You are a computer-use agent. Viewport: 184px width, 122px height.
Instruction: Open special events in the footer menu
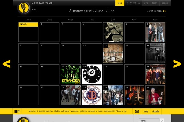pyautogui.click(x=45, y=111)
